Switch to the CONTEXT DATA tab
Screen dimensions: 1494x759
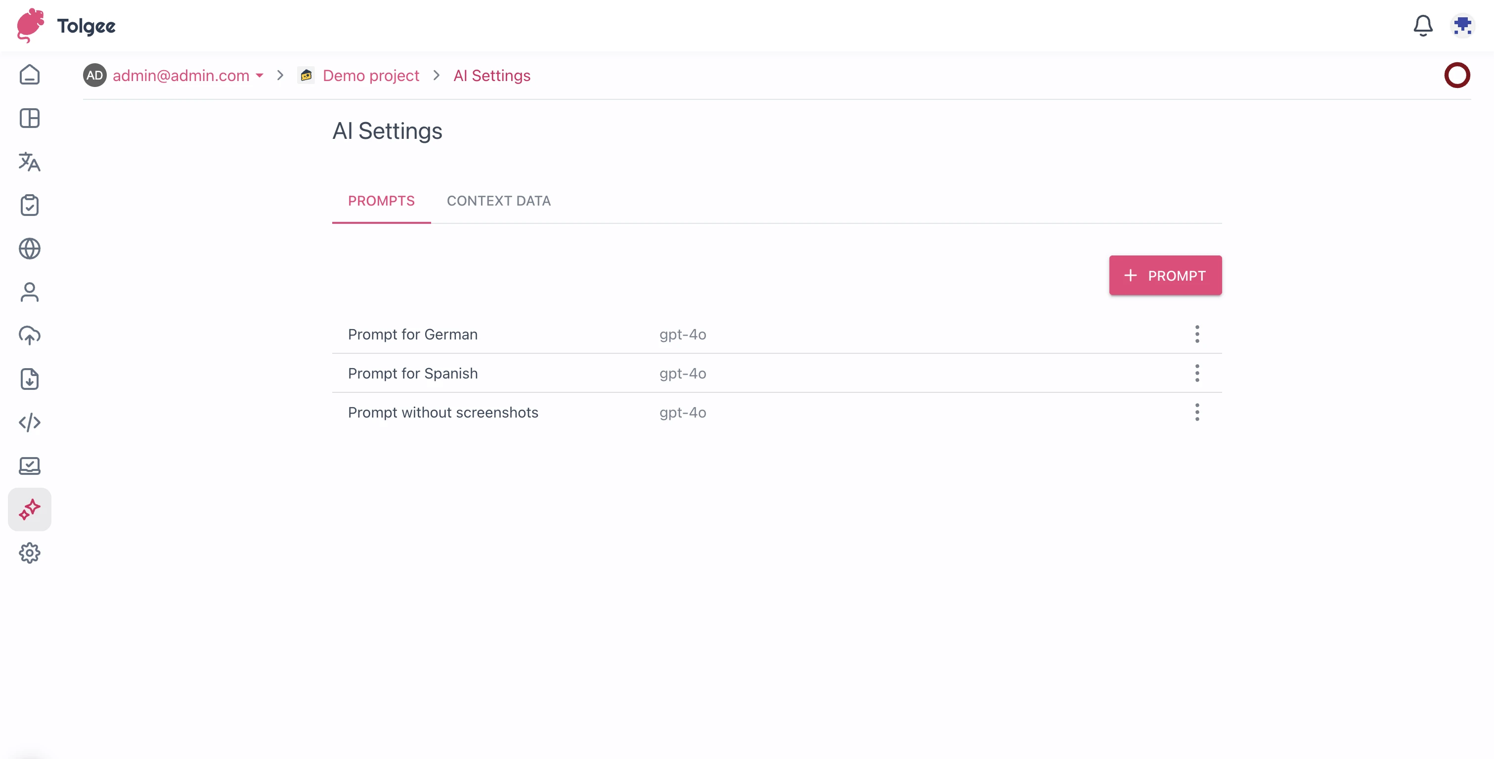499,201
